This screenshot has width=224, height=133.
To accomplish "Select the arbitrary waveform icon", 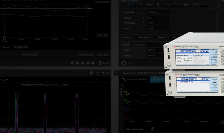I will click(168, 5).
